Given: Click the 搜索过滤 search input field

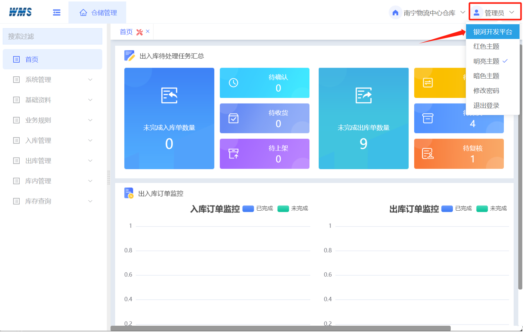Looking at the screenshot, I should tap(52, 36).
